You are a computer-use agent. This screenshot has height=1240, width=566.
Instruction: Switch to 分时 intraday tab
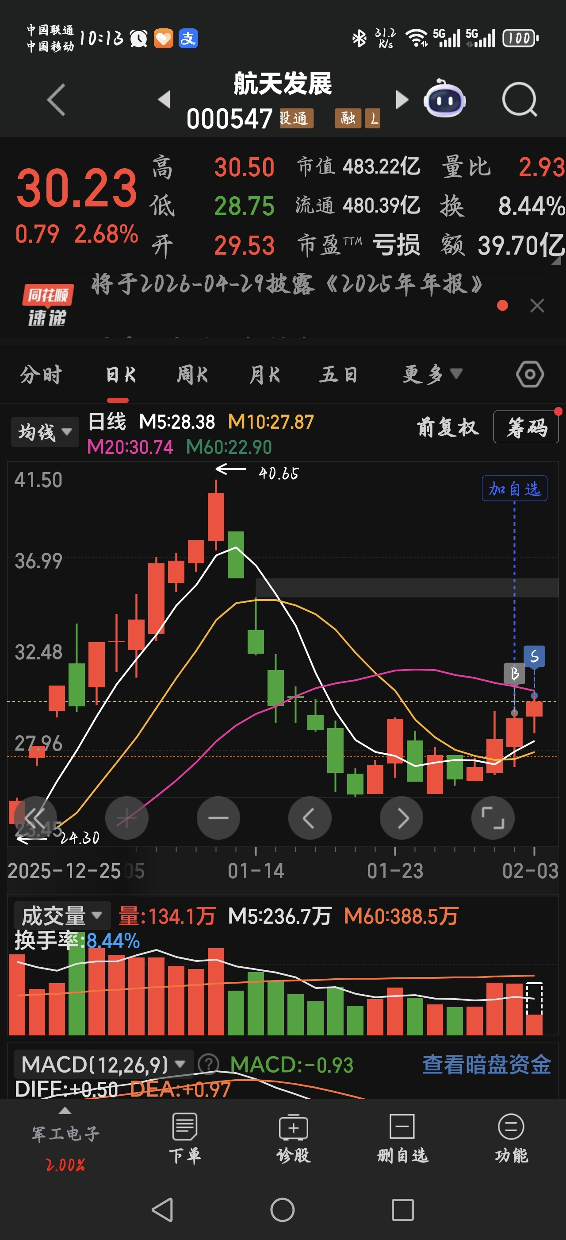click(x=41, y=375)
